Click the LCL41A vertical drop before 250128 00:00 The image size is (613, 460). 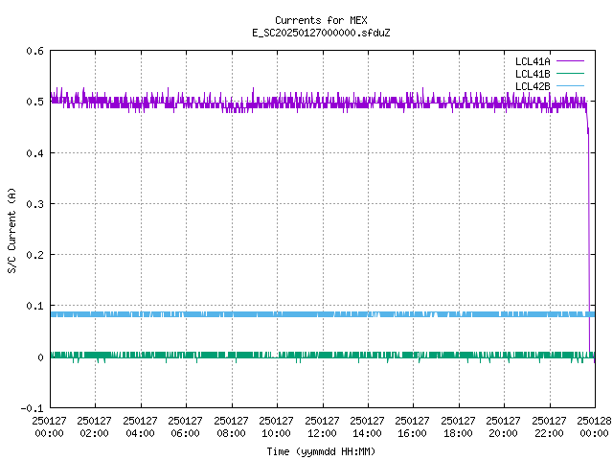pos(589,242)
